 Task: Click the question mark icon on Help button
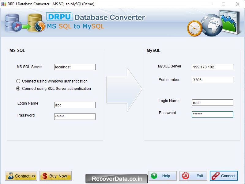click(154, 176)
